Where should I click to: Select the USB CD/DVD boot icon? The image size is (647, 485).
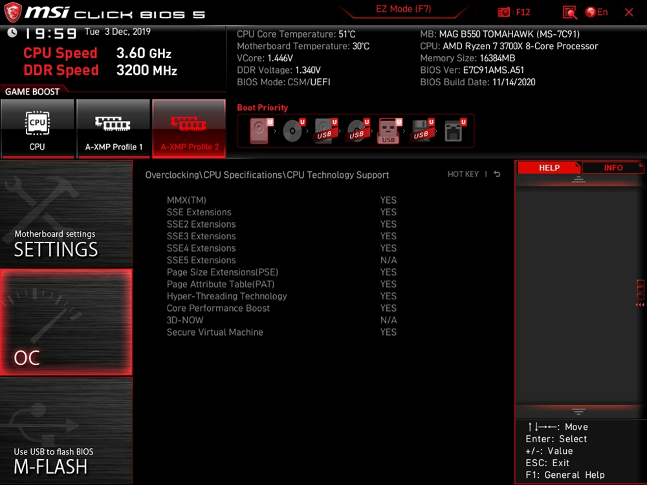tap(358, 131)
